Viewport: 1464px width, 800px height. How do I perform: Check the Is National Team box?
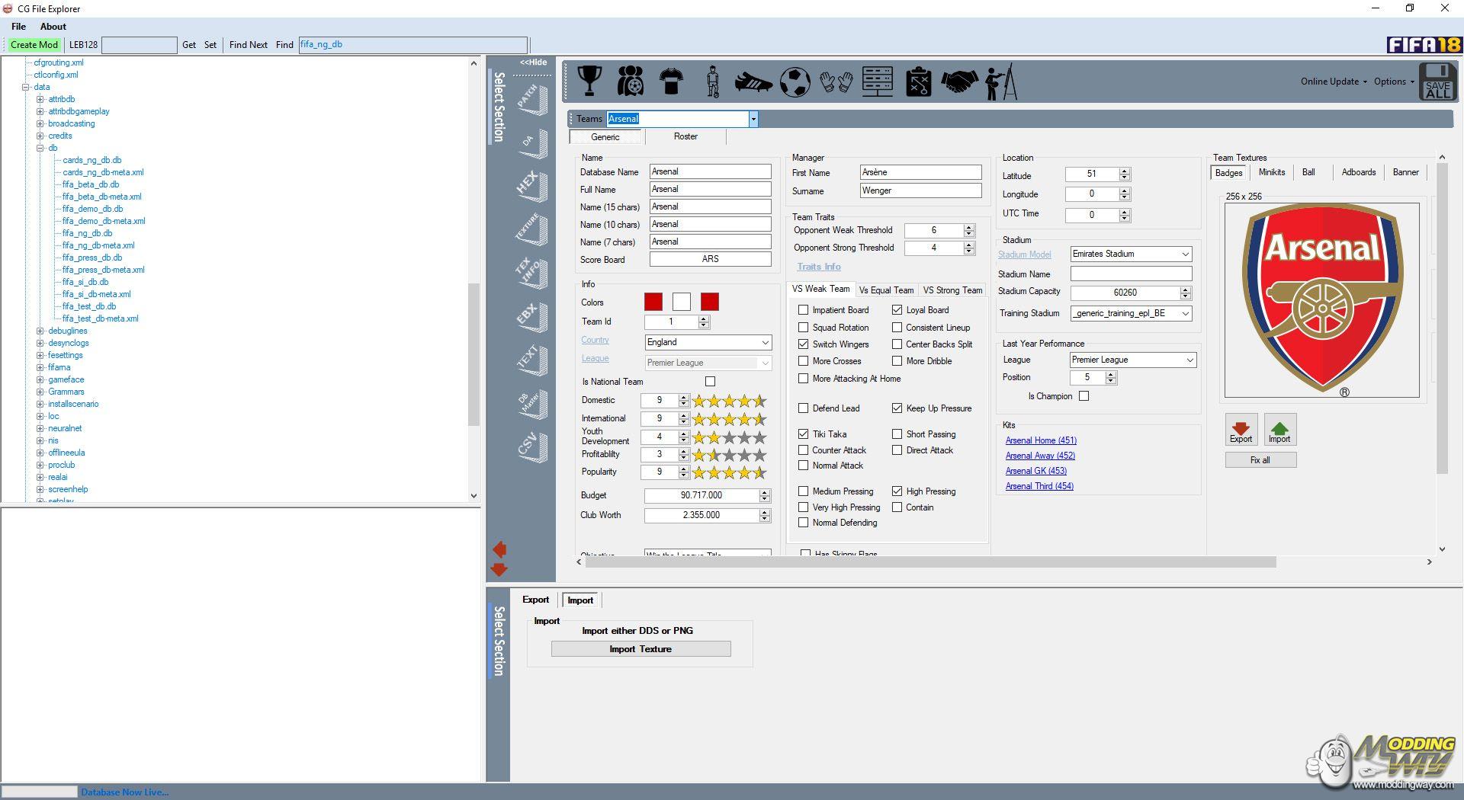(x=710, y=381)
